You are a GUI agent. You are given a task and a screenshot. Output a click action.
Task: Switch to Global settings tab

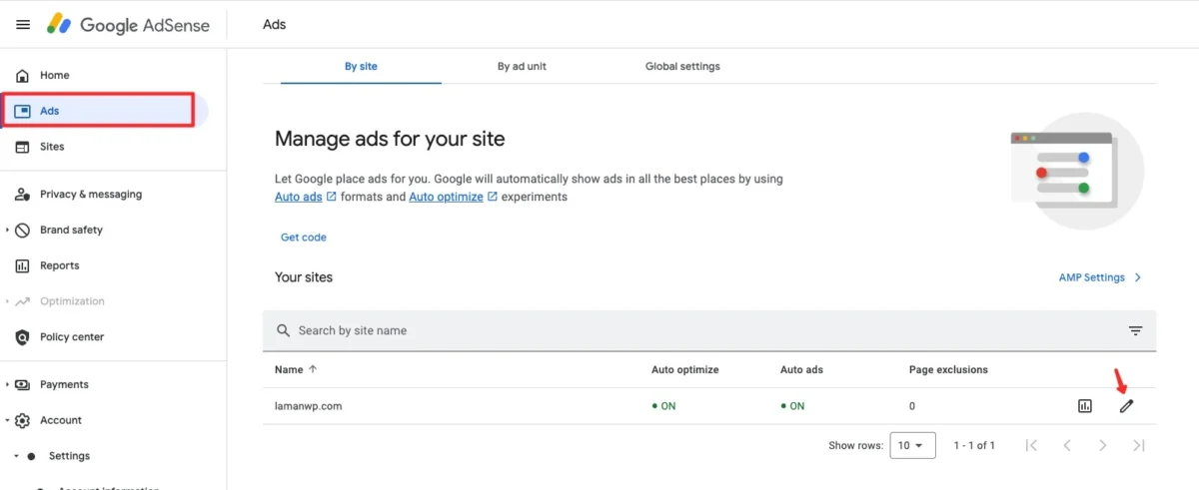point(682,67)
